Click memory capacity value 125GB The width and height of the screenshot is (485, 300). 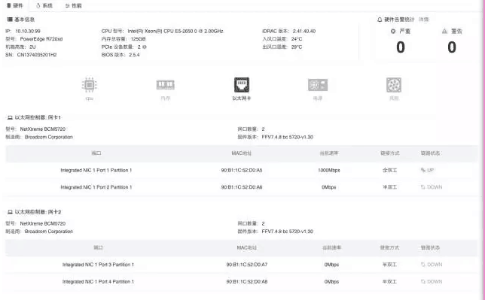(138, 39)
